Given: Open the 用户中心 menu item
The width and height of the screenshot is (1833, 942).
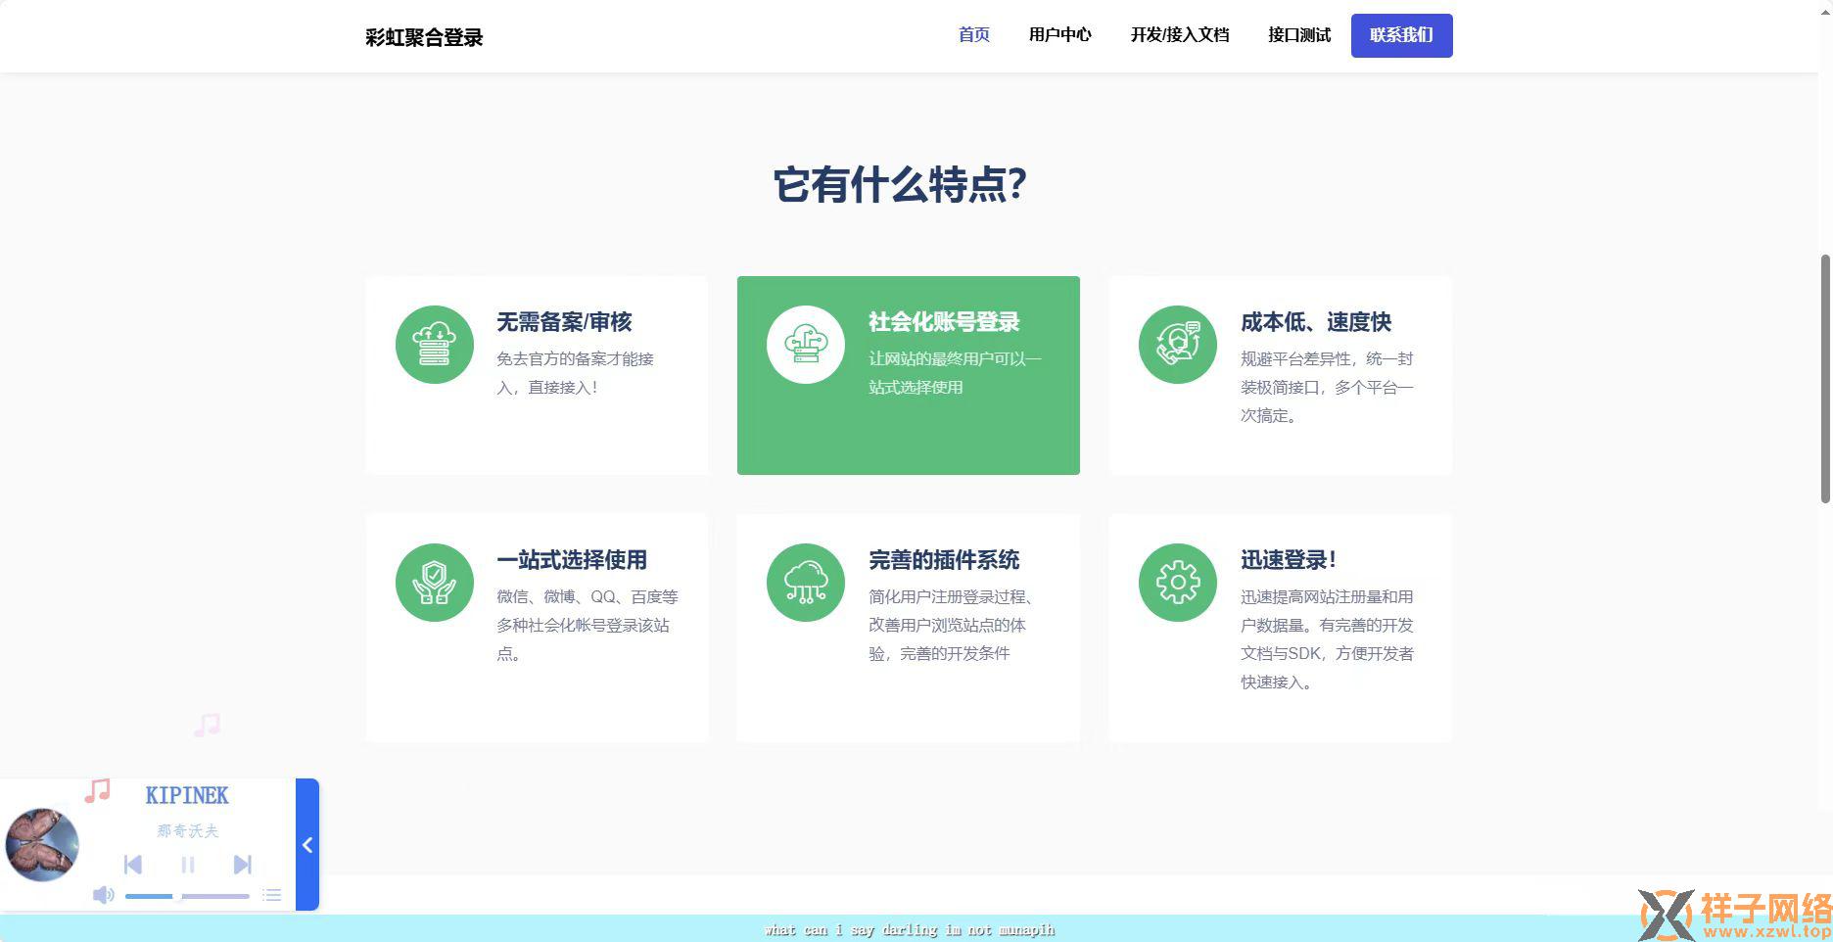Looking at the screenshot, I should 1059,35.
